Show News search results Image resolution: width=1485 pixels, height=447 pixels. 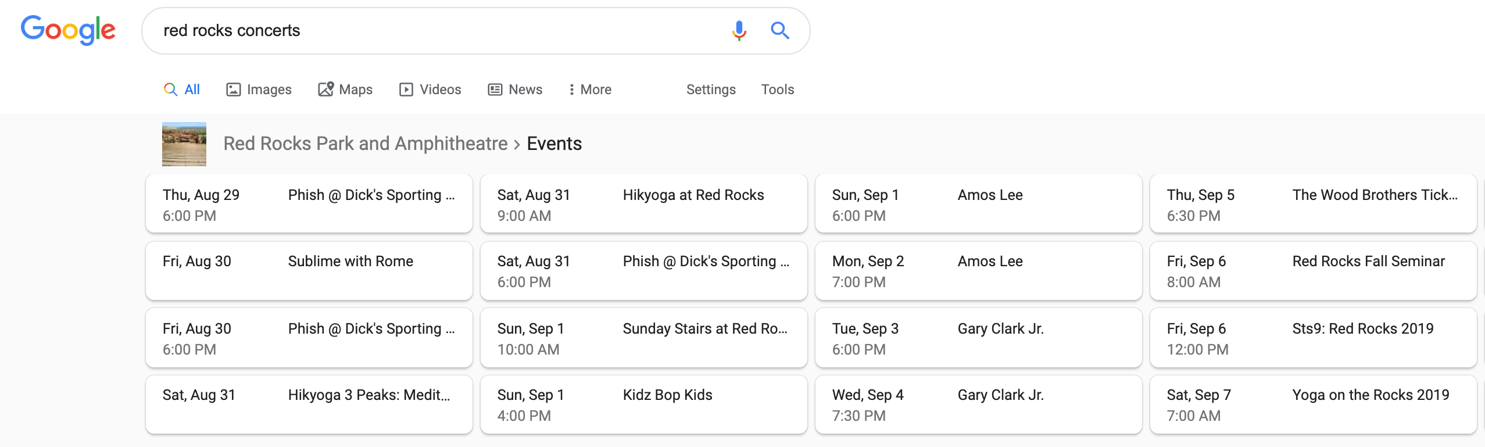point(515,90)
